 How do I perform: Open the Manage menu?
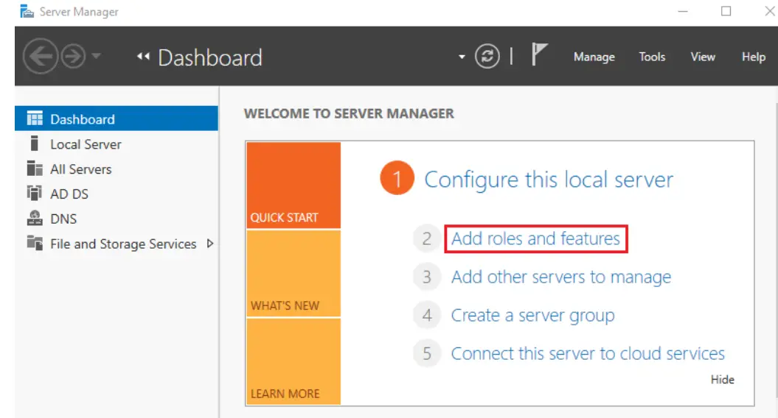pyautogui.click(x=594, y=57)
